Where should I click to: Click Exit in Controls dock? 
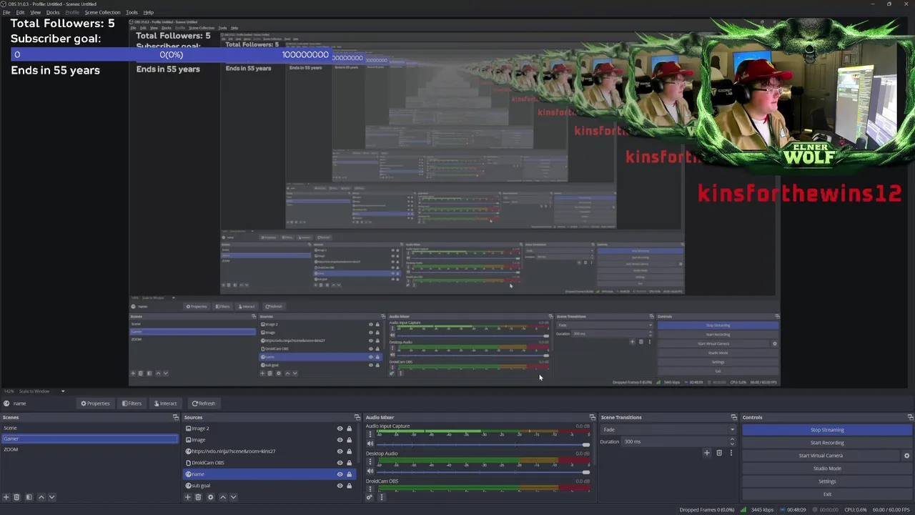(827, 494)
